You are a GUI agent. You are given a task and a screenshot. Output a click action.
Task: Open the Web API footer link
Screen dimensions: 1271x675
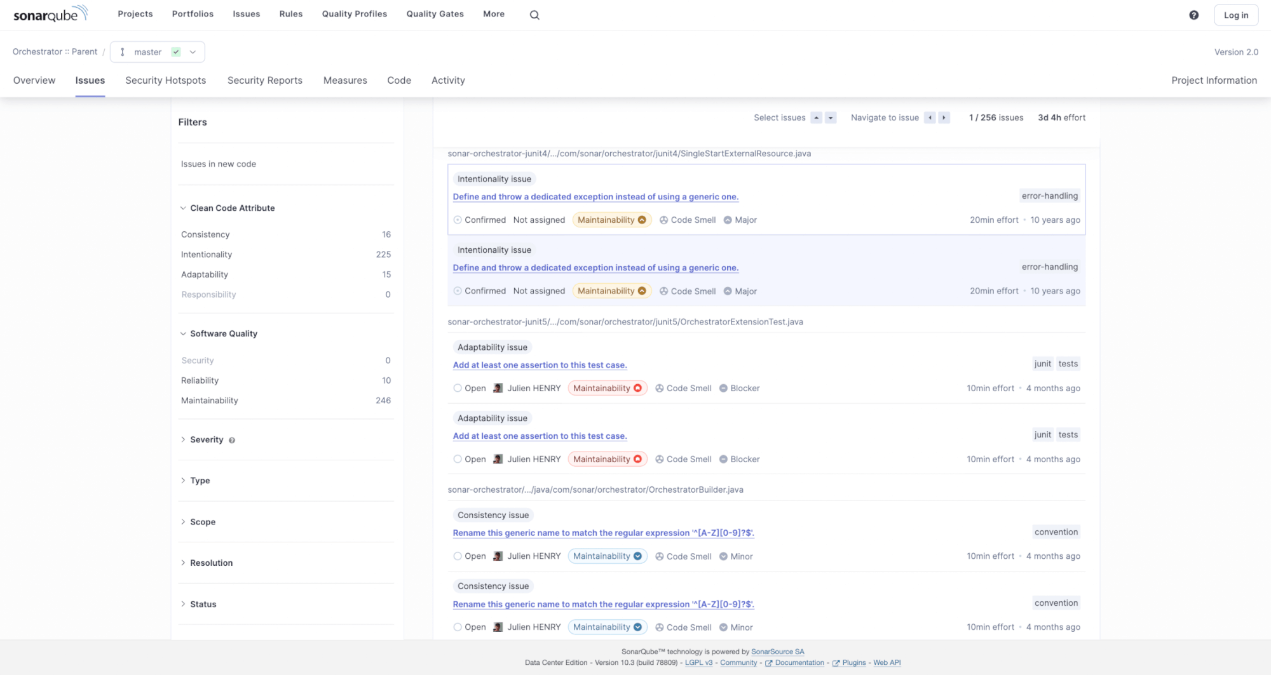(887, 663)
